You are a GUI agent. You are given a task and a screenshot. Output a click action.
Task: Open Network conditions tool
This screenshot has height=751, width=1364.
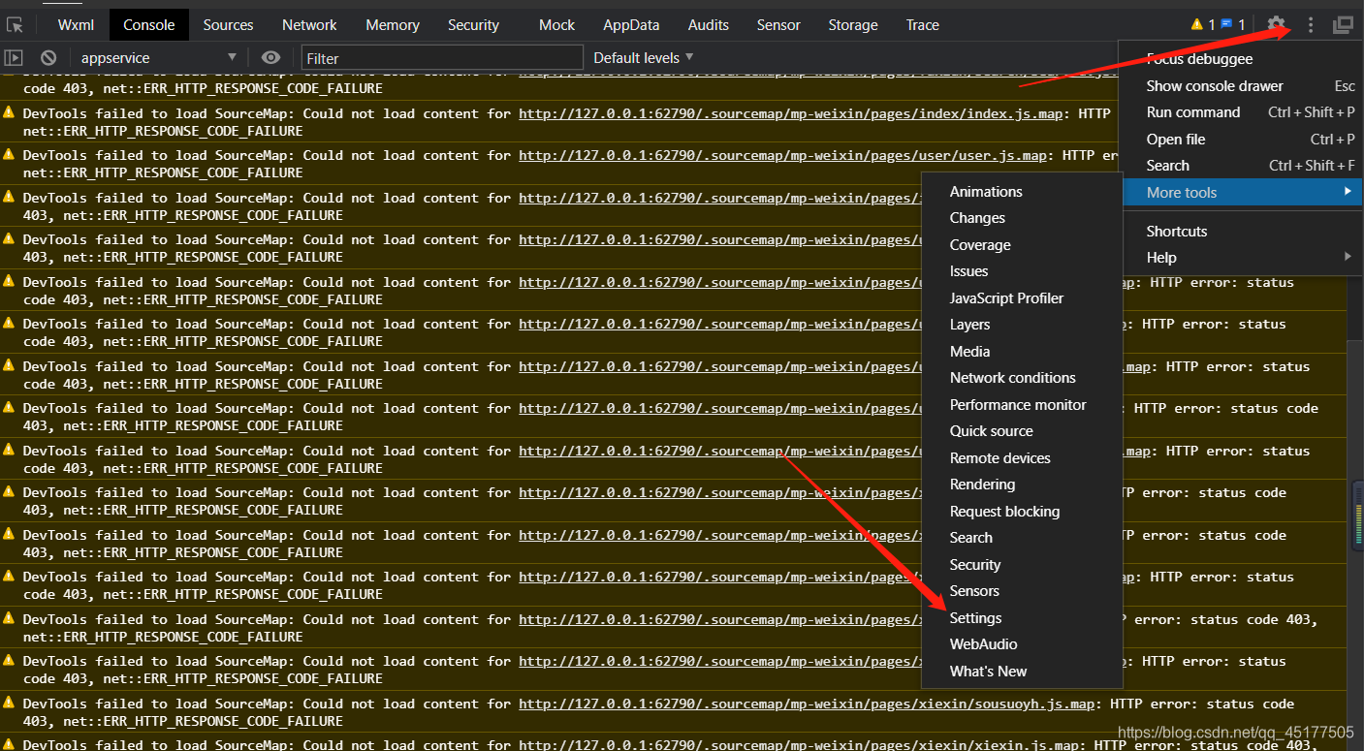click(1022, 378)
